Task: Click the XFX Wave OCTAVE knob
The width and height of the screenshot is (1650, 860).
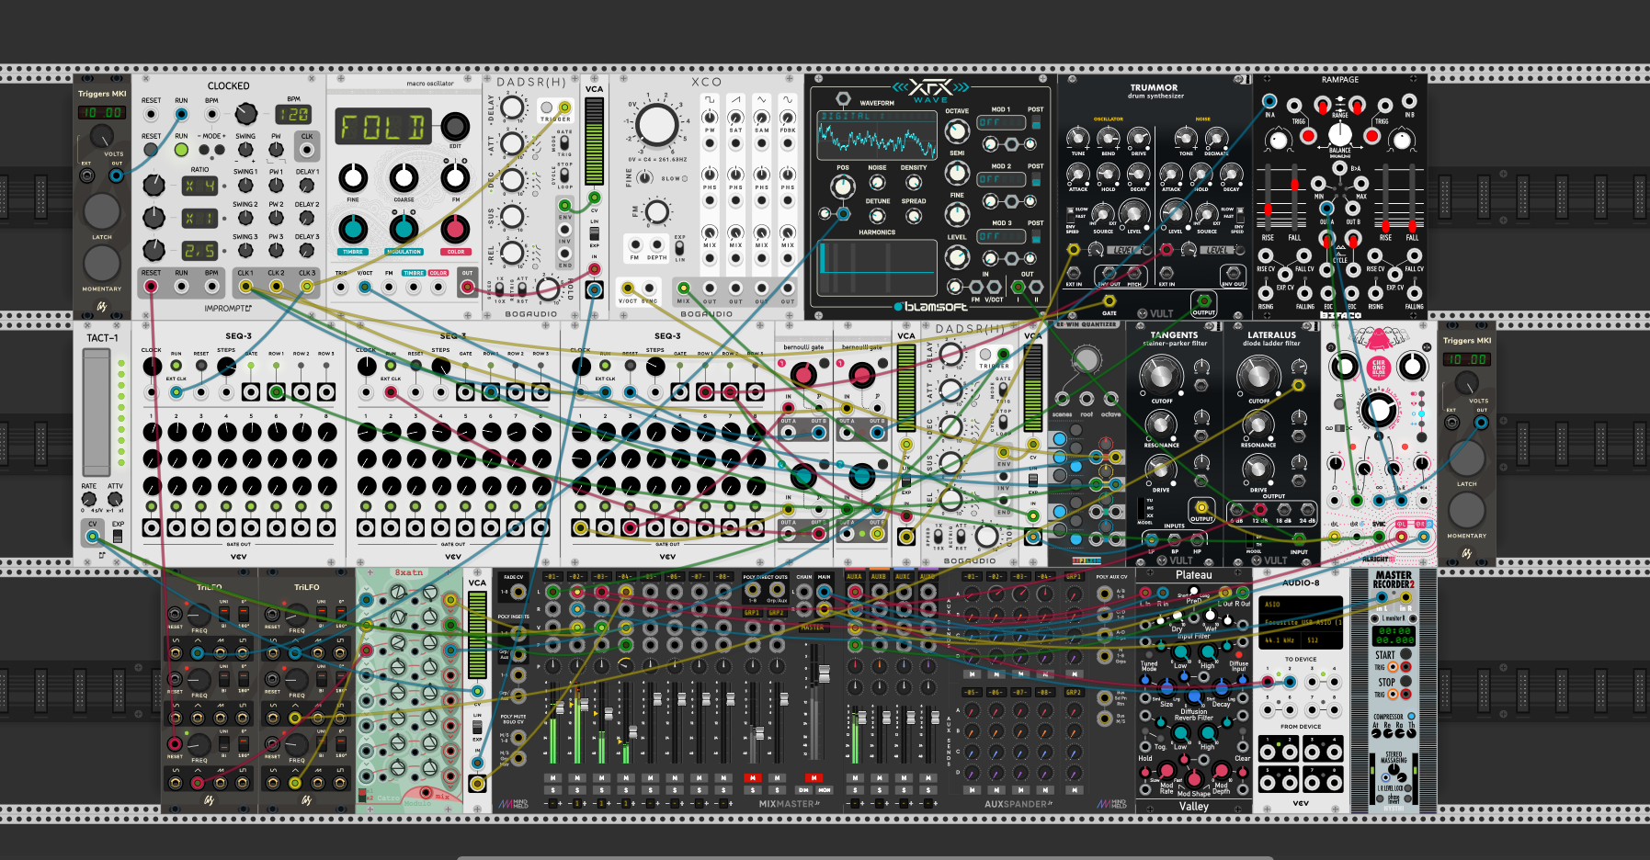Action: (957, 130)
